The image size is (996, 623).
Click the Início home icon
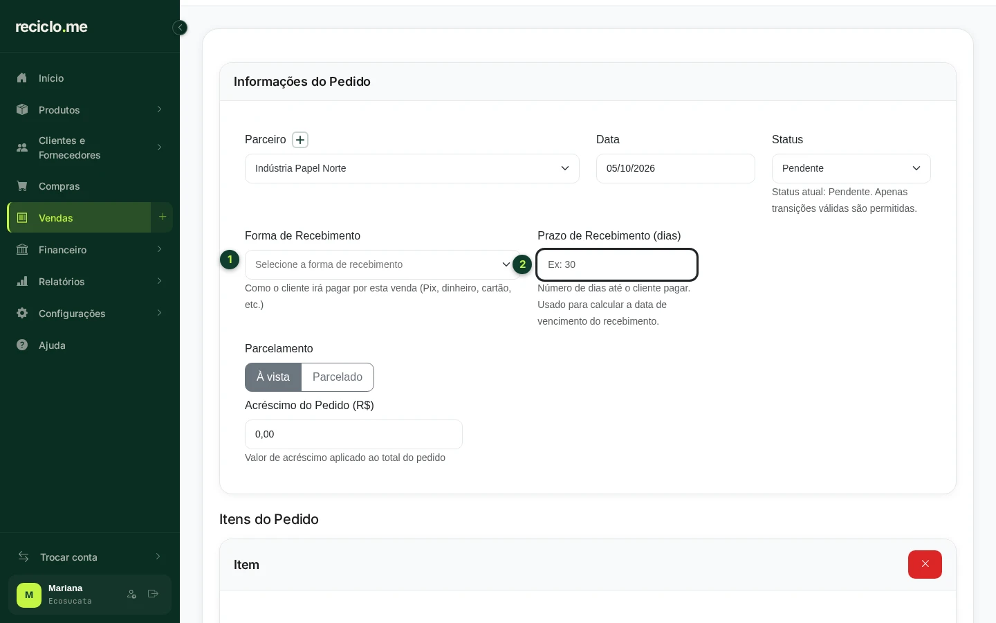[x=22, y=78]
